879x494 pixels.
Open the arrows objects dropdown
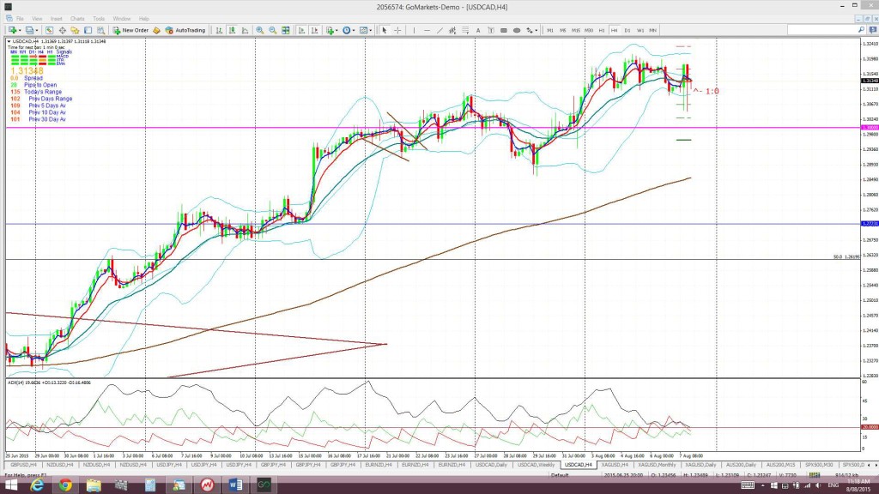tap(531, 30)
